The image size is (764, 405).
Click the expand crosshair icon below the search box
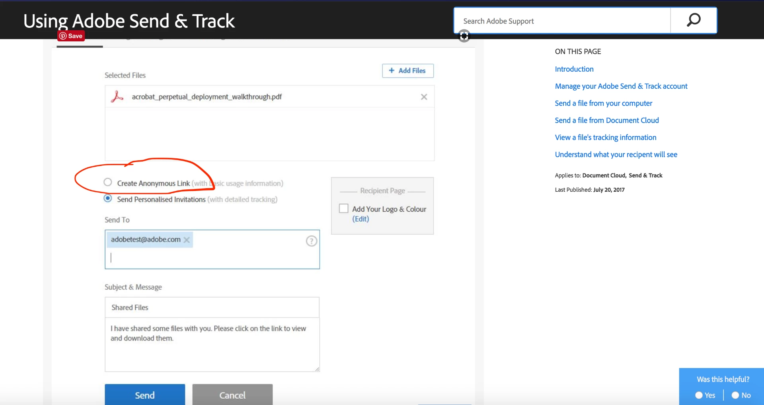[x=464, y=36]
